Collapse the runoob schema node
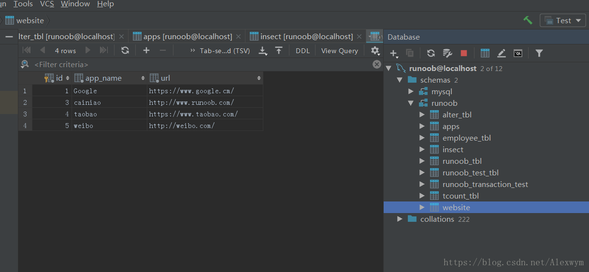Image resolution: width=589 pixels, height=272 pixels. 411,103
